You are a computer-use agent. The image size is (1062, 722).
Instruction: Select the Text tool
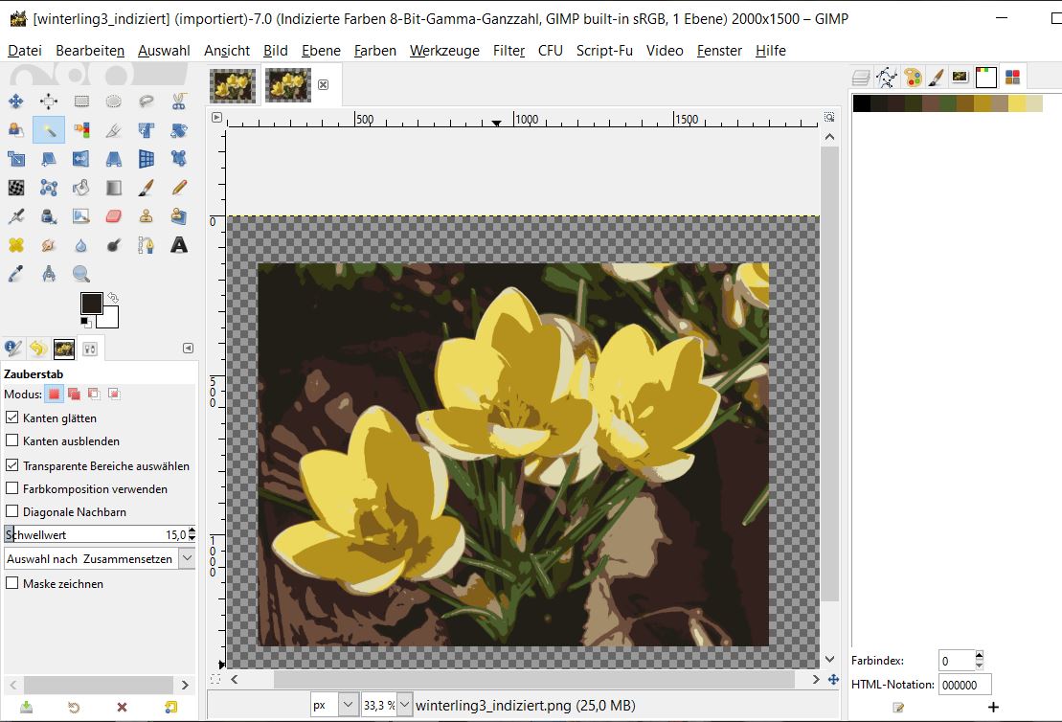(x=179, y=245)
